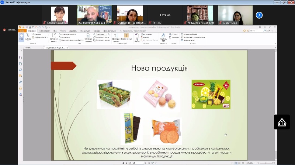This screenshot has height=165, width=295.
Task: Rotate right (Повернуть вправо)
Action: [102, 40]
